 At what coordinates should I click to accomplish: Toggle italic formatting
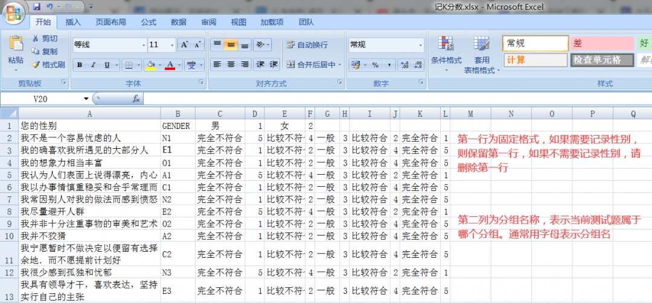point(94,65)
